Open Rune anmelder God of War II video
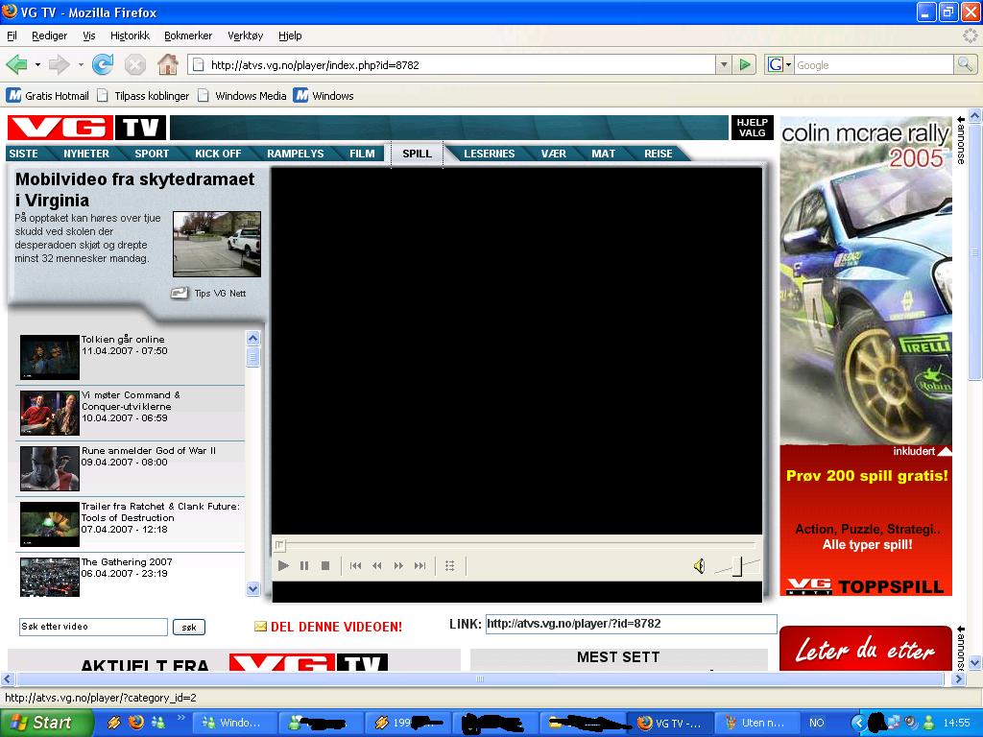 (149, 451)
